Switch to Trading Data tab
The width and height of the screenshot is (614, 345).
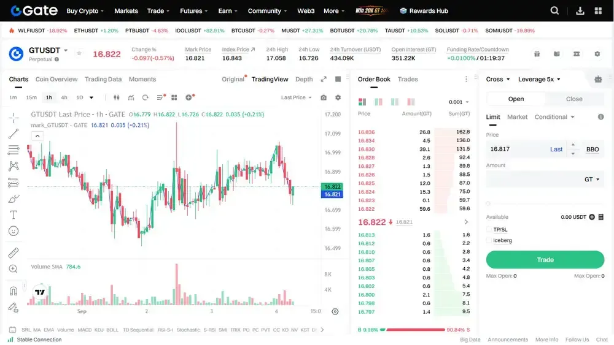pos(103,79)
